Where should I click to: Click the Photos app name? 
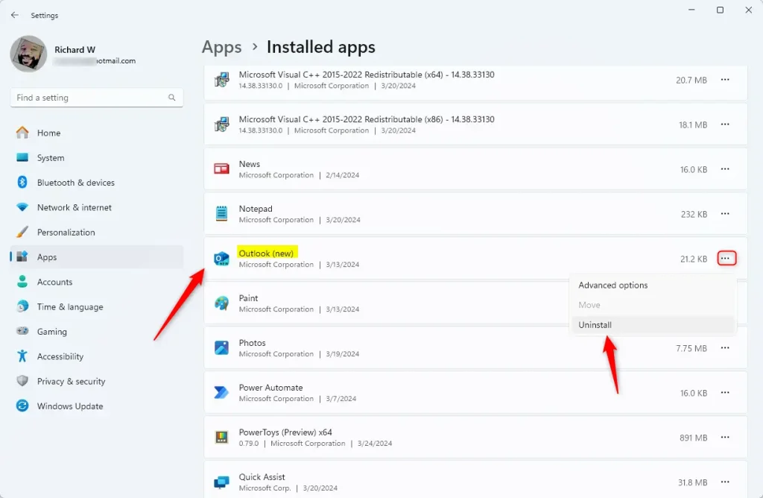click(252, 343)
